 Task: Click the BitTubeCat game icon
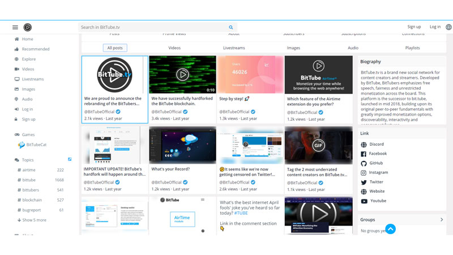22,145
